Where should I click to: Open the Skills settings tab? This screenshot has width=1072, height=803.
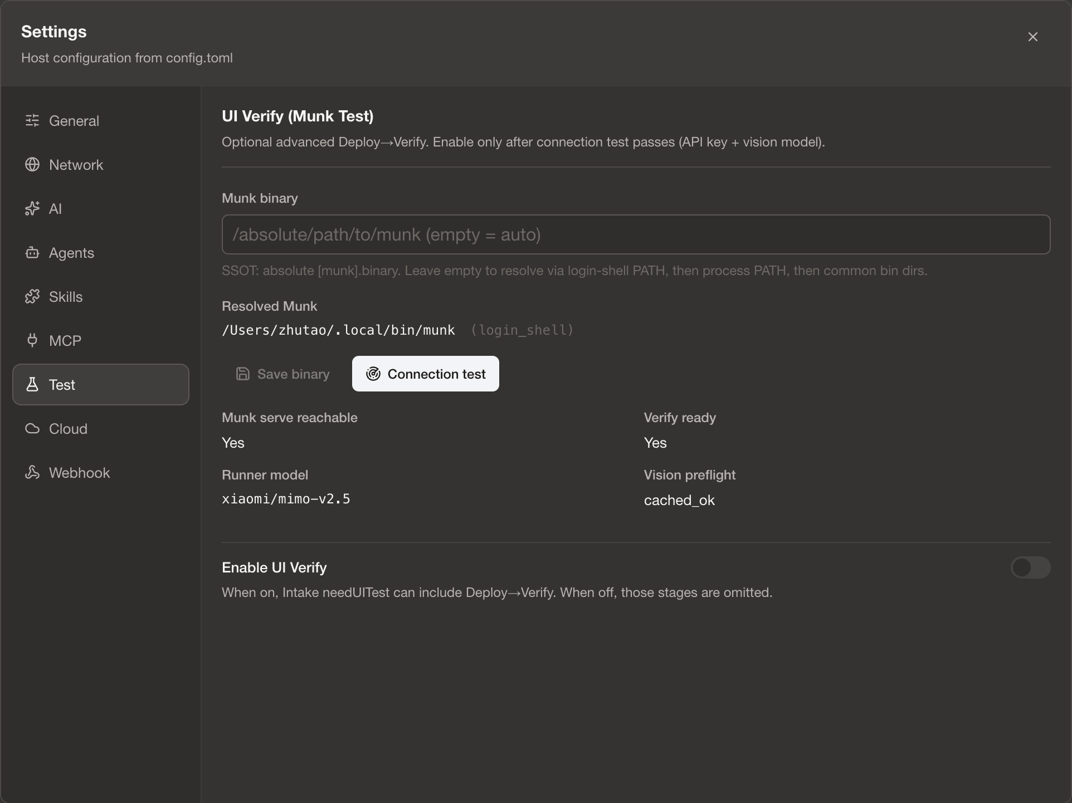point(101,296)
